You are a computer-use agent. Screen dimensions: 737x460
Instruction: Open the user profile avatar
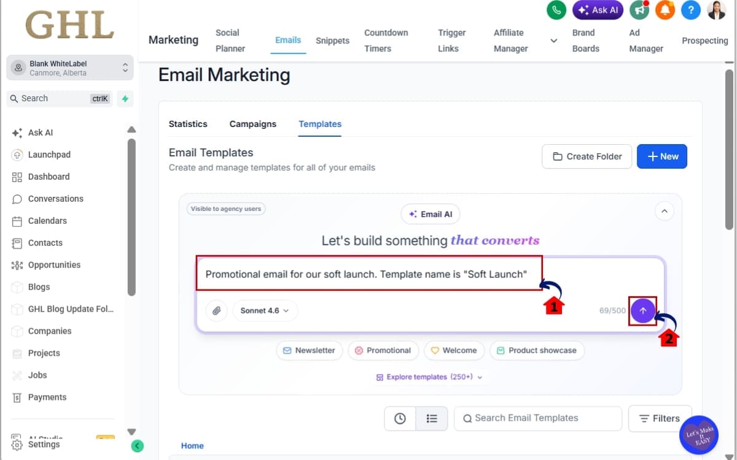pos(717,10)
